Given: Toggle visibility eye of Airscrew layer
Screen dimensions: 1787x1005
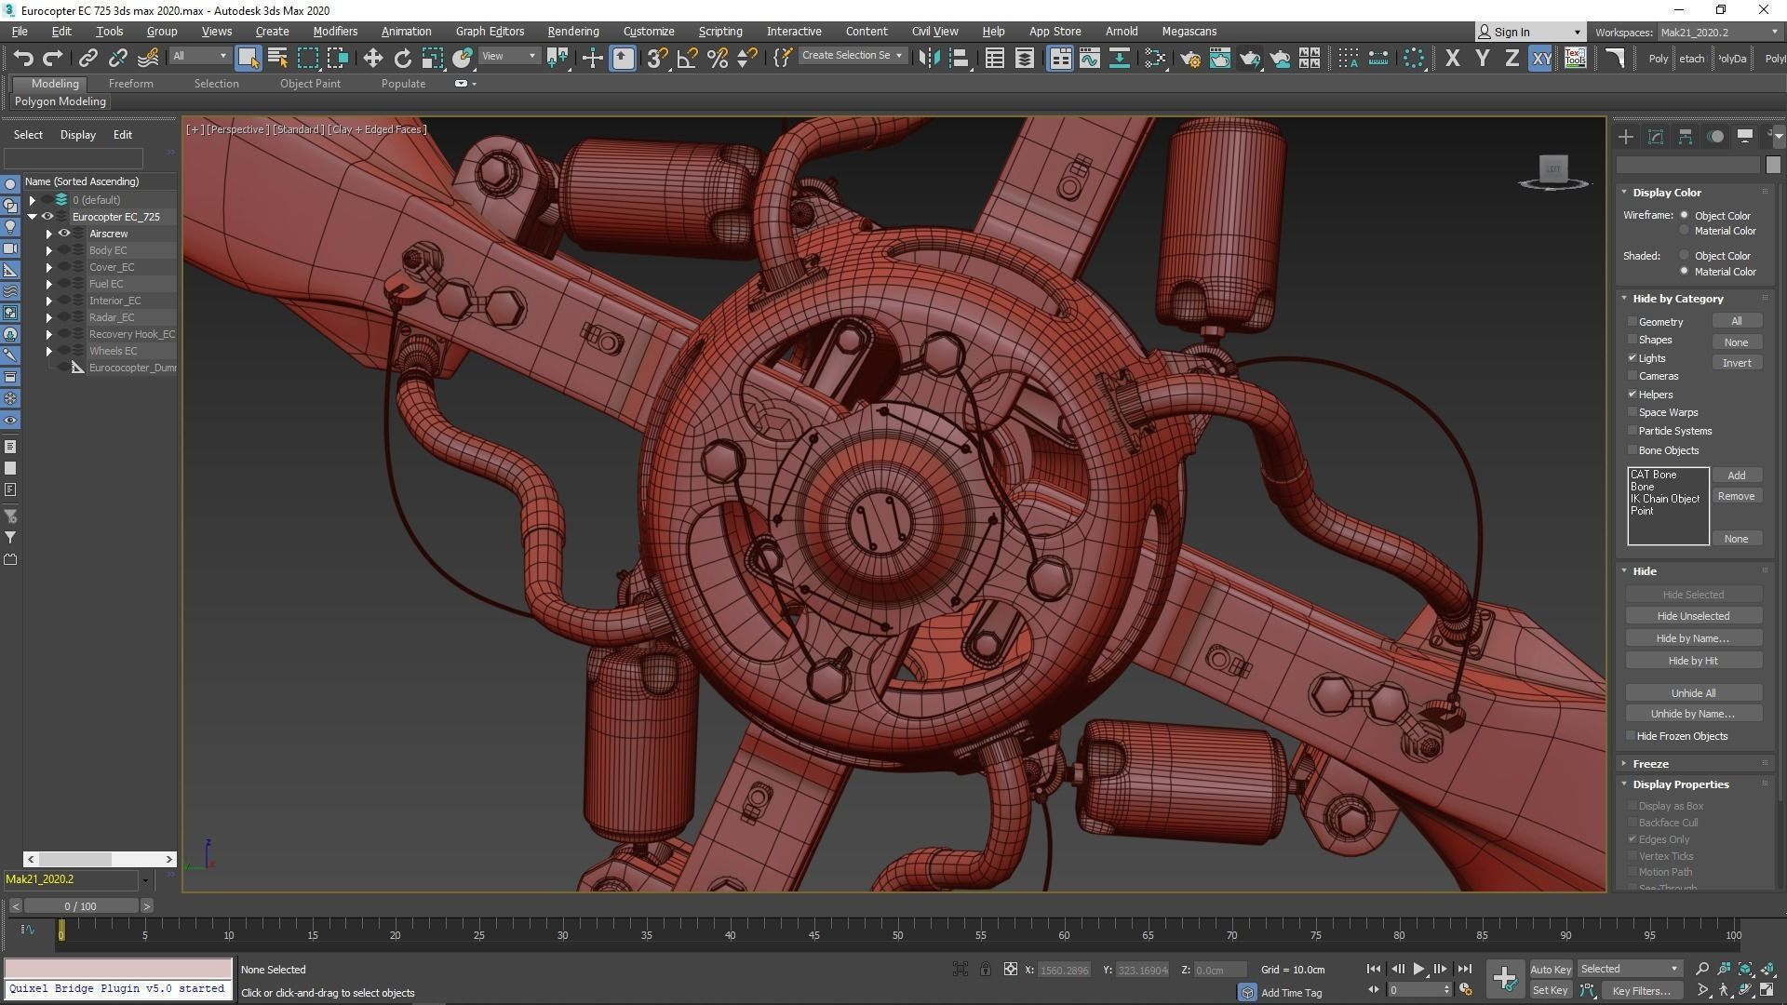Looking at the screenshot, I should click(64, 234).
